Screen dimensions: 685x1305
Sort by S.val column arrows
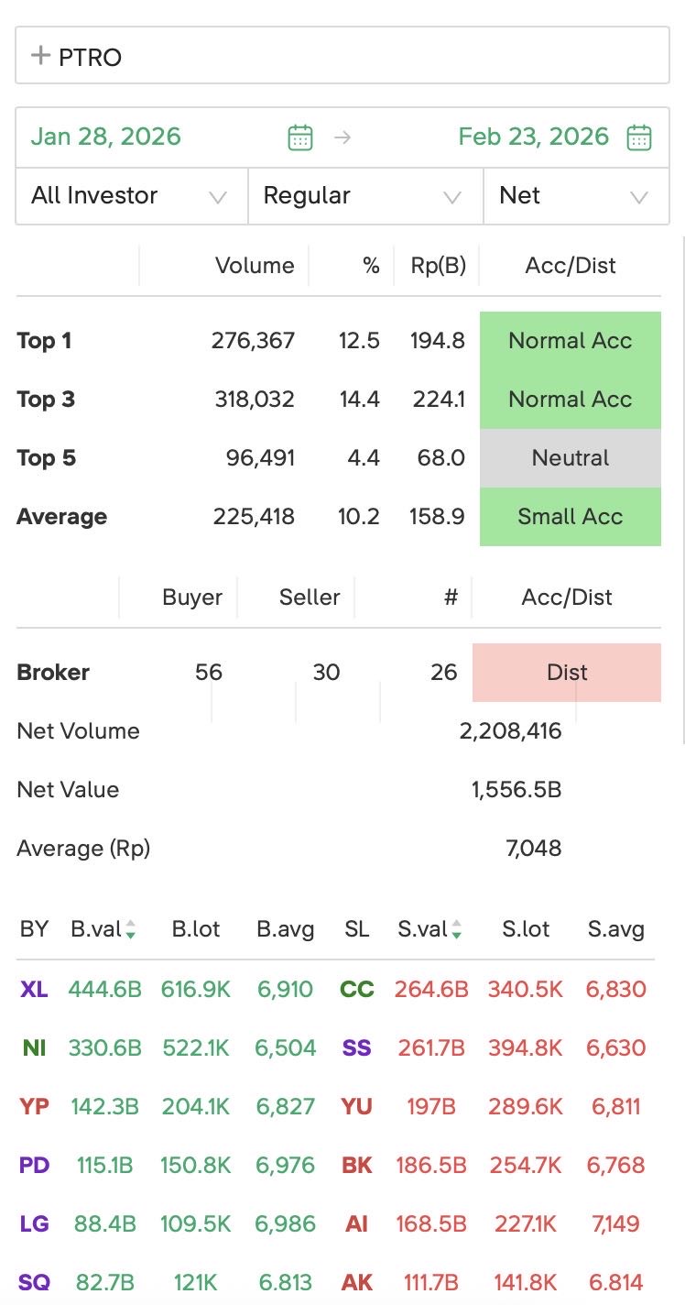click(x=456, y=929)
